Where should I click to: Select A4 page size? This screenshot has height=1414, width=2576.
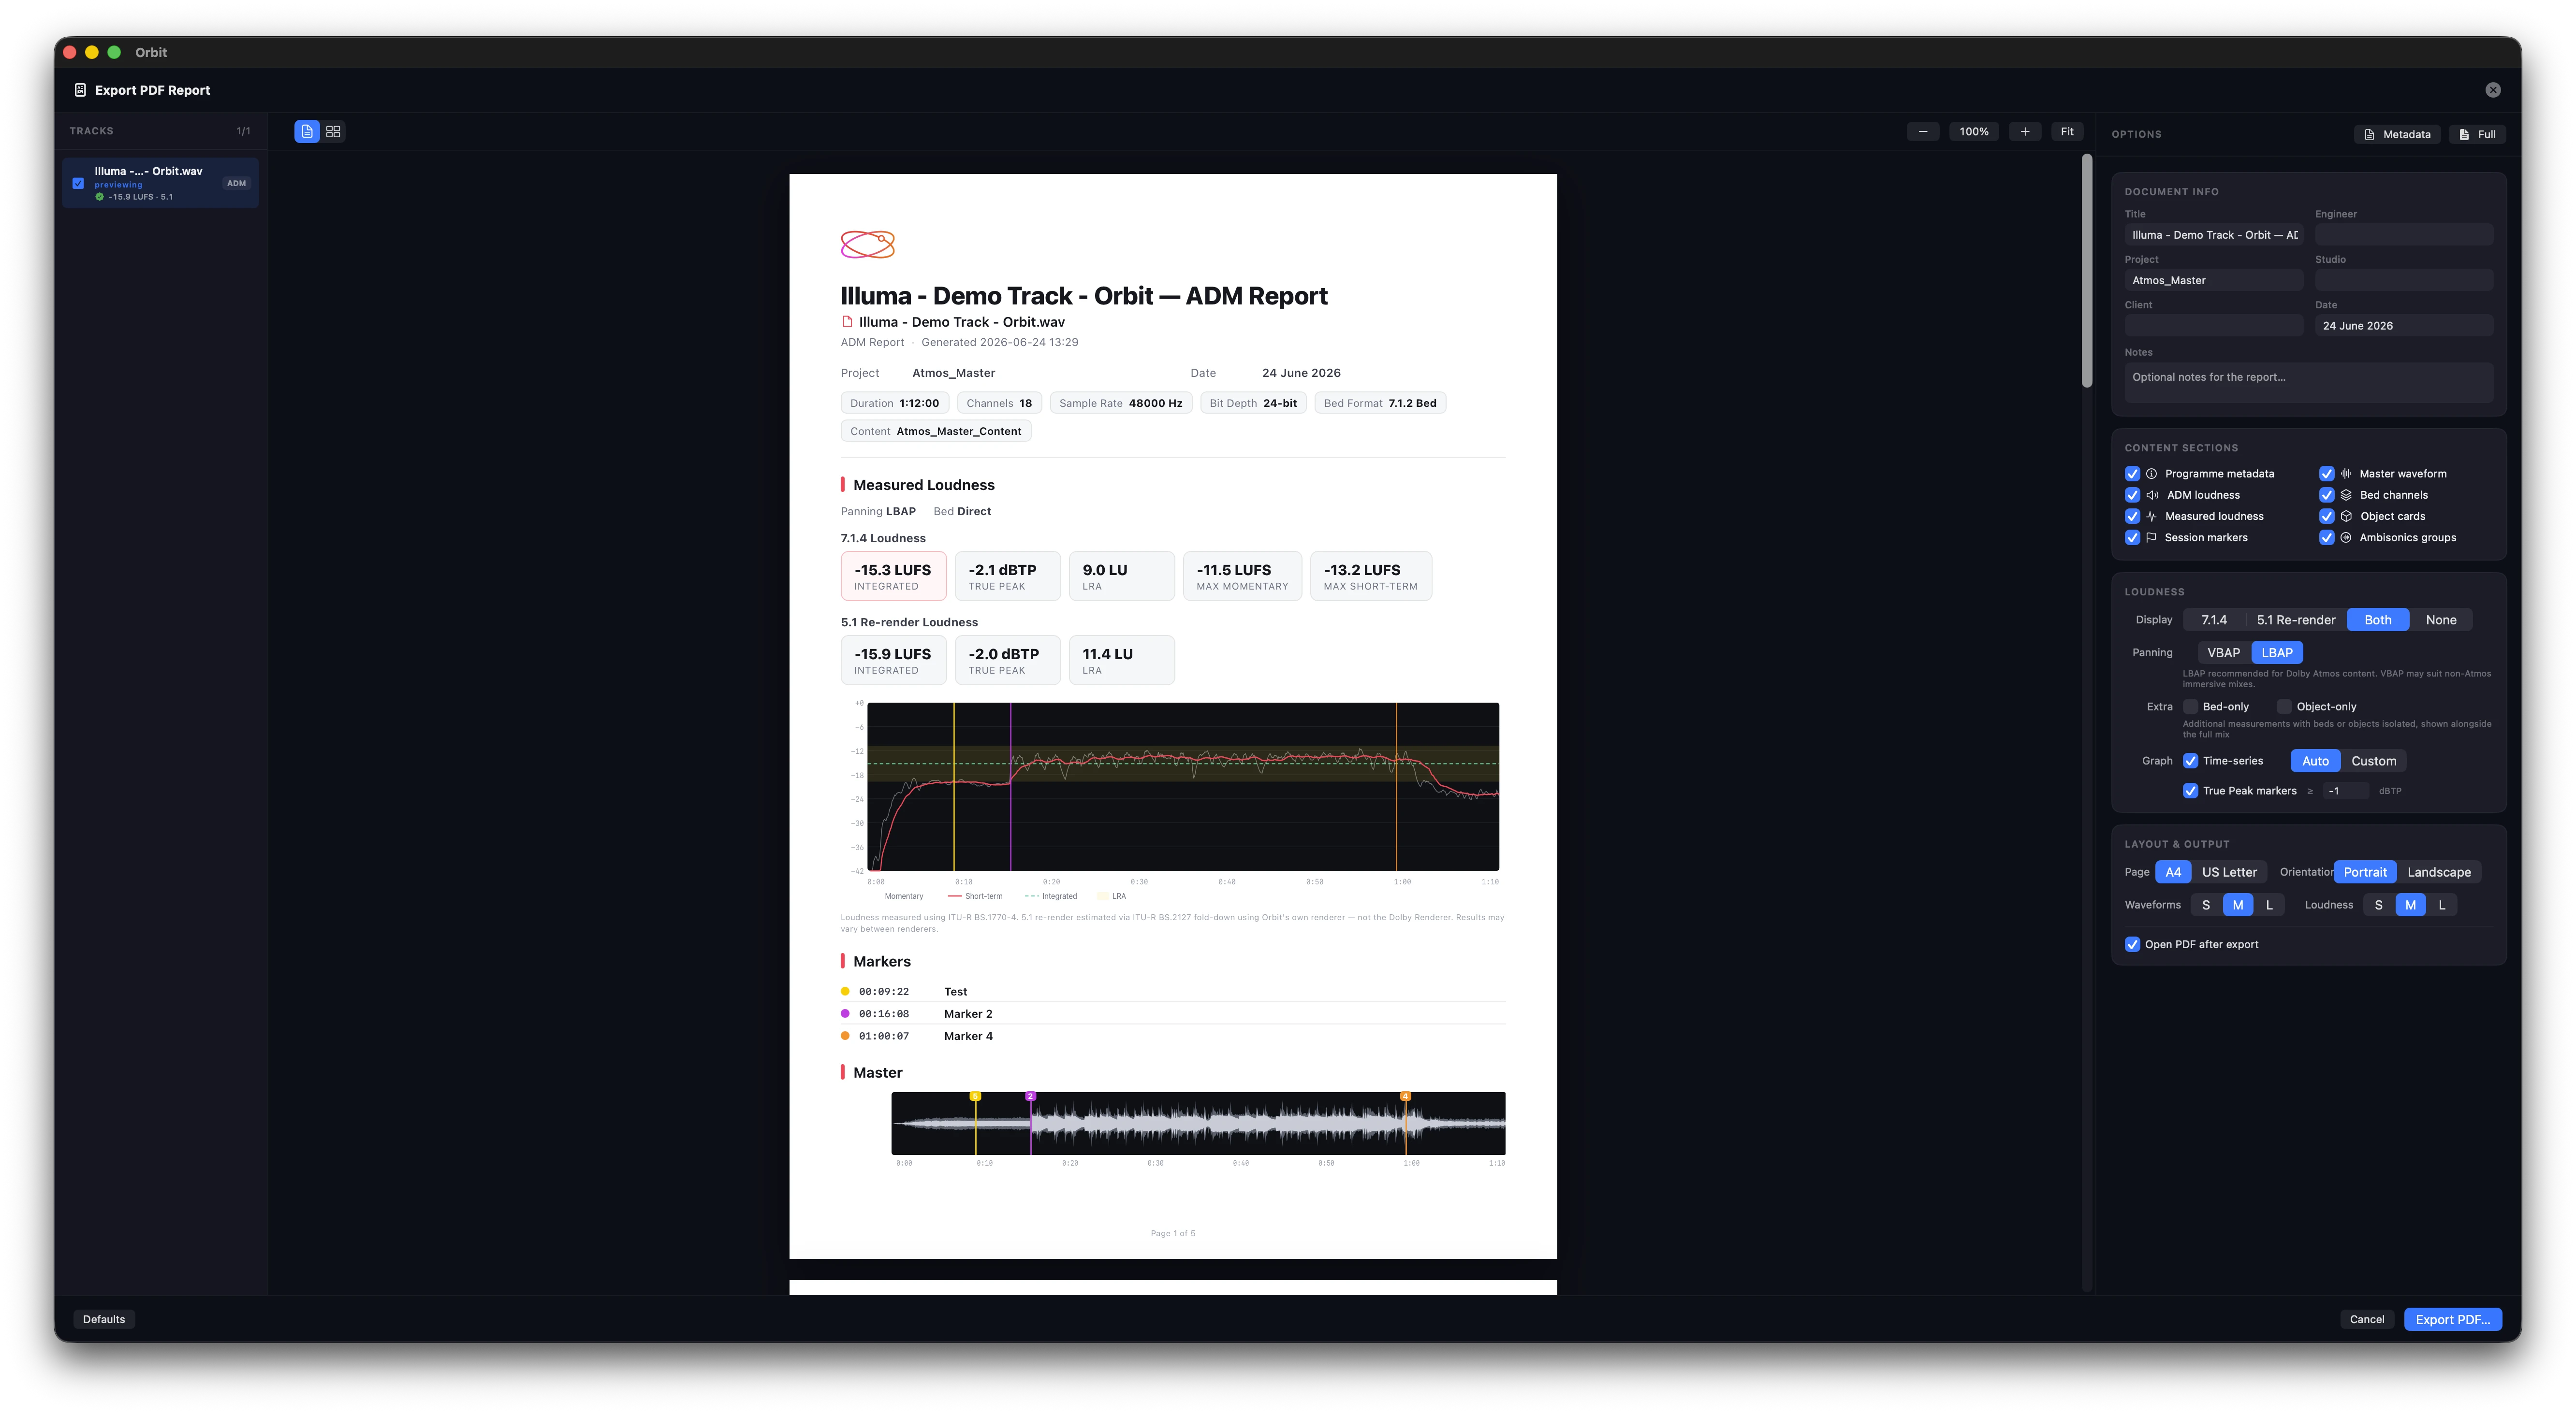pos(2173,872)
